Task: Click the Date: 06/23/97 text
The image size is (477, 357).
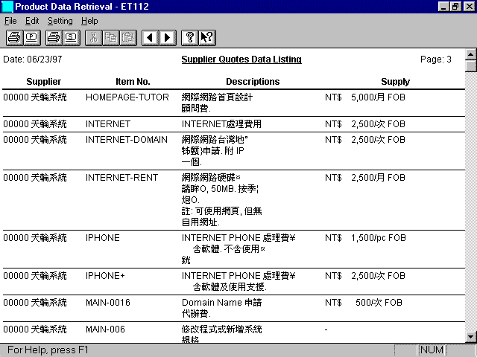Action: click(x=33, y=59)
